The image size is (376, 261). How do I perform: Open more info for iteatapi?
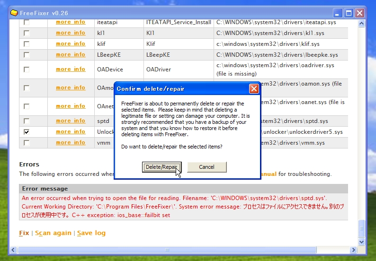coord(71,22)
